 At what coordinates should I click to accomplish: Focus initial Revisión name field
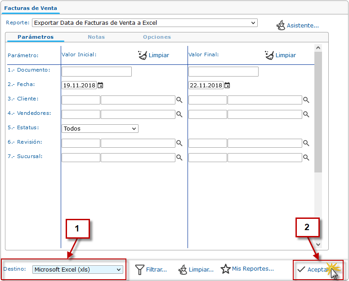tap(138, 143)
